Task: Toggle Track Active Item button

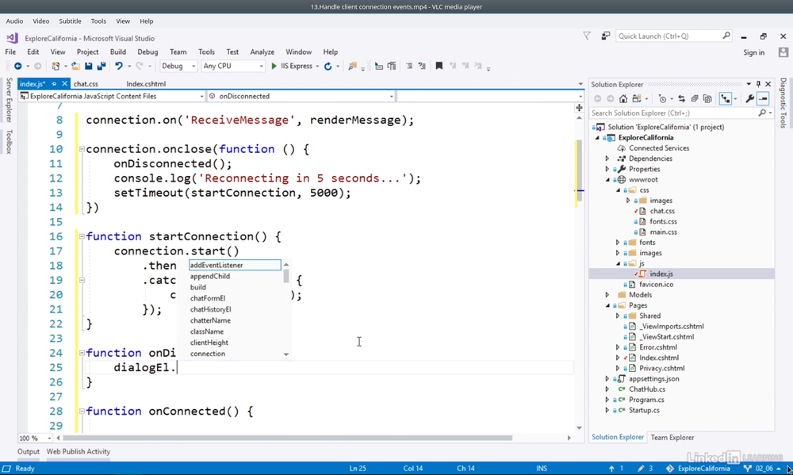Action: click(x=726, y=99)
